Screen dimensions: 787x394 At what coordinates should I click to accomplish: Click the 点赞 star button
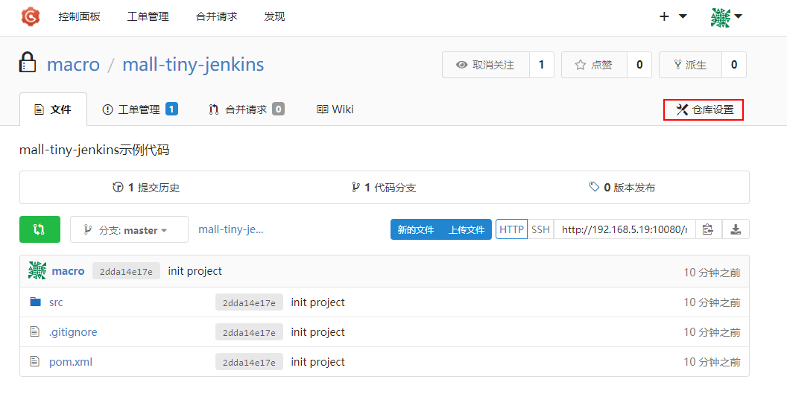tap(594, 65)
